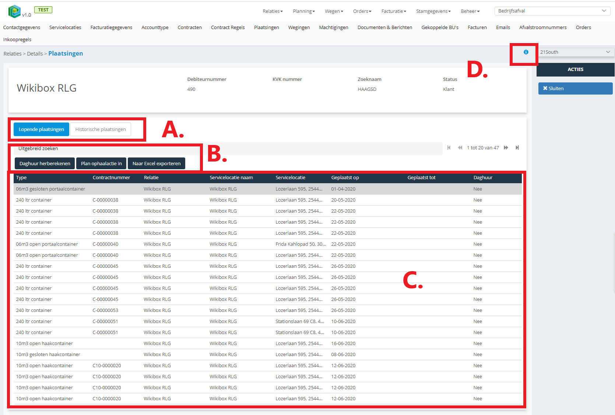Open the Bedrijfsafval selector dropdown
The height and width of the screenshot is (415, 615).
[x=552, y=11]
